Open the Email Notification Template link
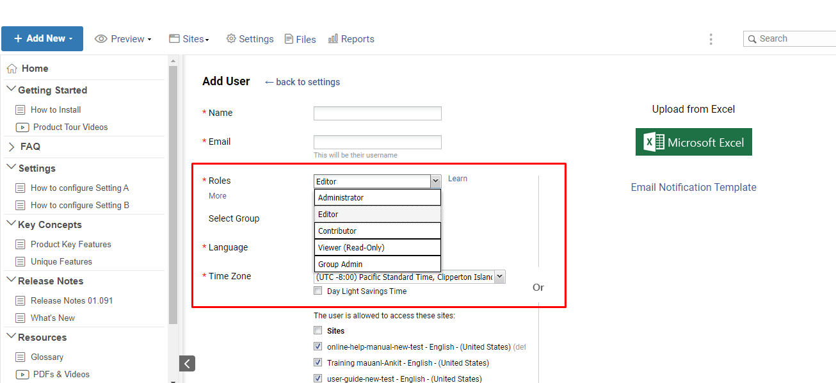Viewport: 836px width, 383px height. click(x=693, y=187)
